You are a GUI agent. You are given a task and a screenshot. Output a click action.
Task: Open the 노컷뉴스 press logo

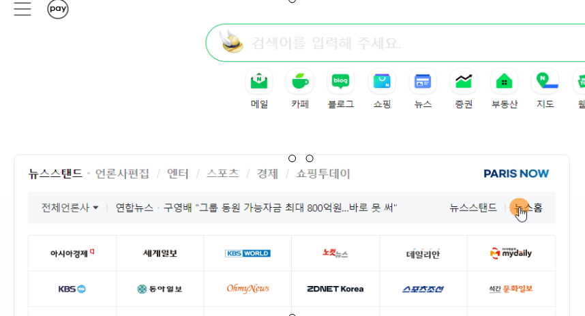pos(335,253)
